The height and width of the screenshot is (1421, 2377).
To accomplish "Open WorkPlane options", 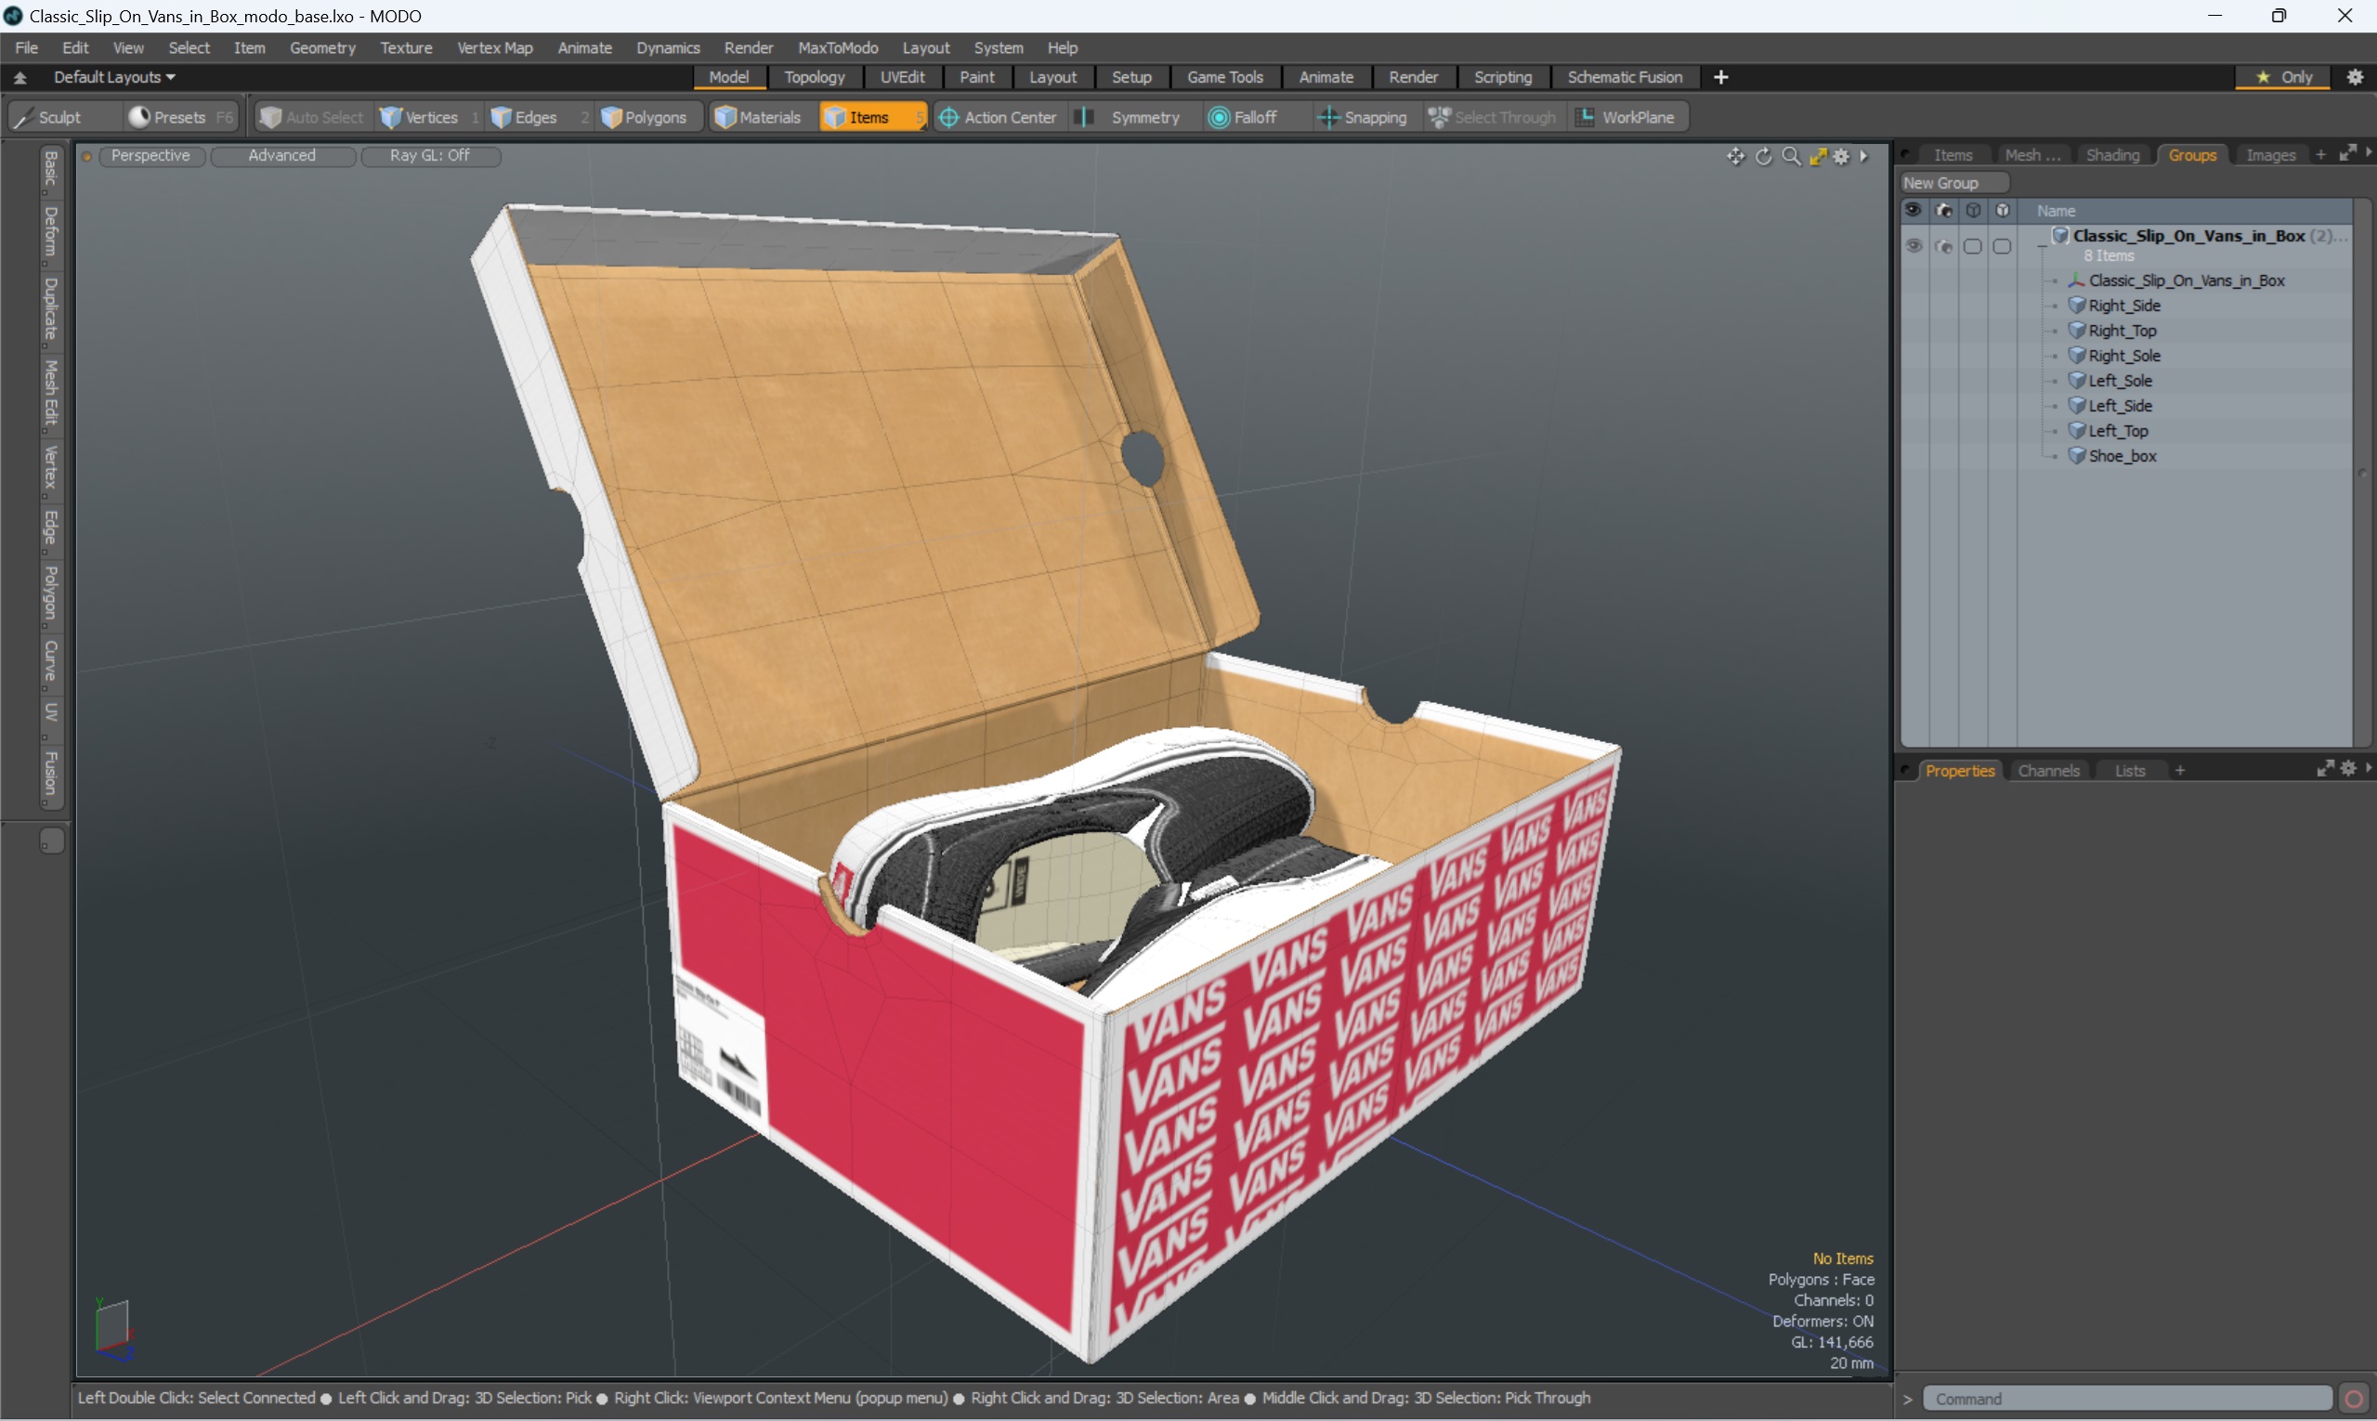I will click(1628, 117).
